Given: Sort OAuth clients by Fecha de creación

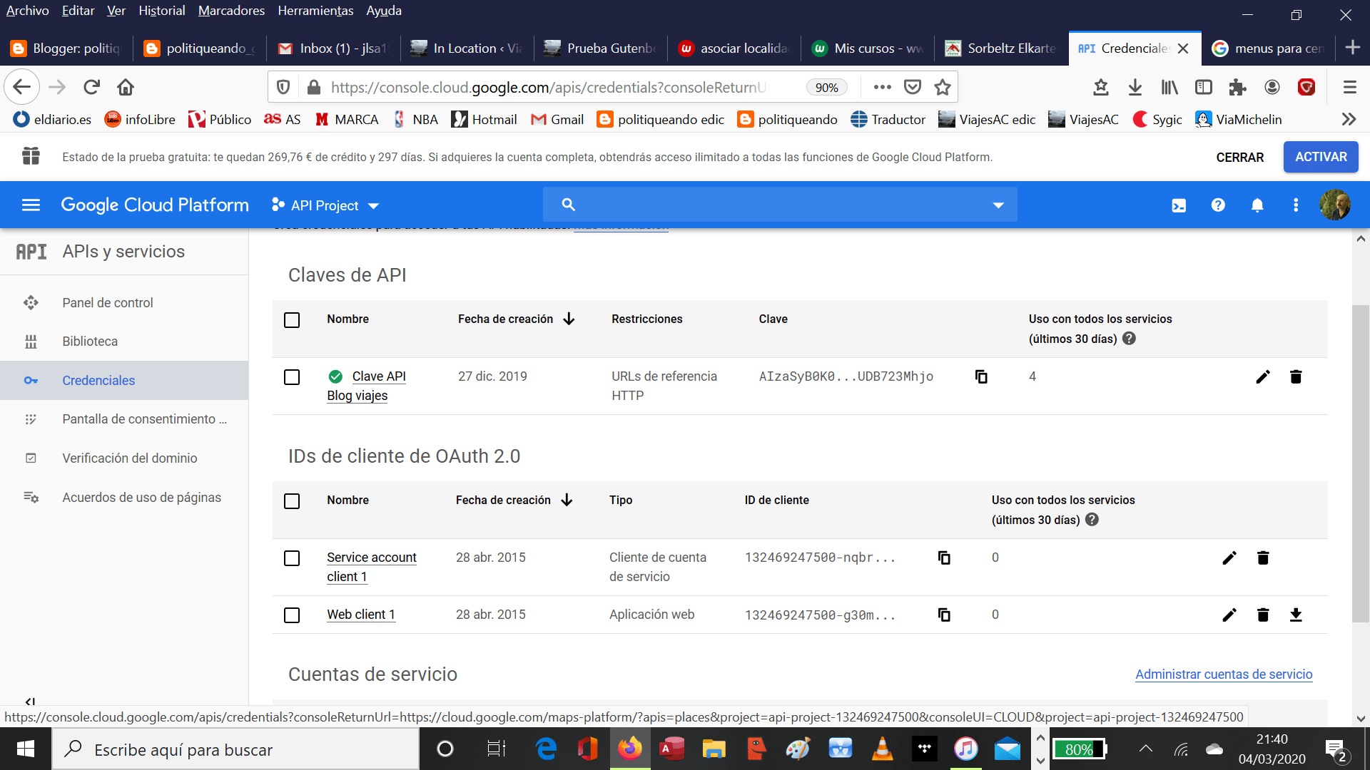Looking at the screenshot, I should [514, 500].
